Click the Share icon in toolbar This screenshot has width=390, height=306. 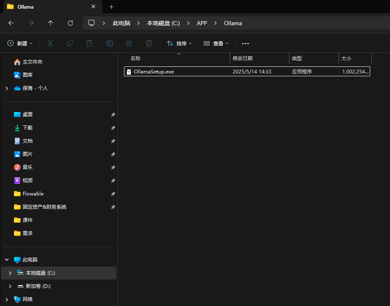(x=129, y=43)
